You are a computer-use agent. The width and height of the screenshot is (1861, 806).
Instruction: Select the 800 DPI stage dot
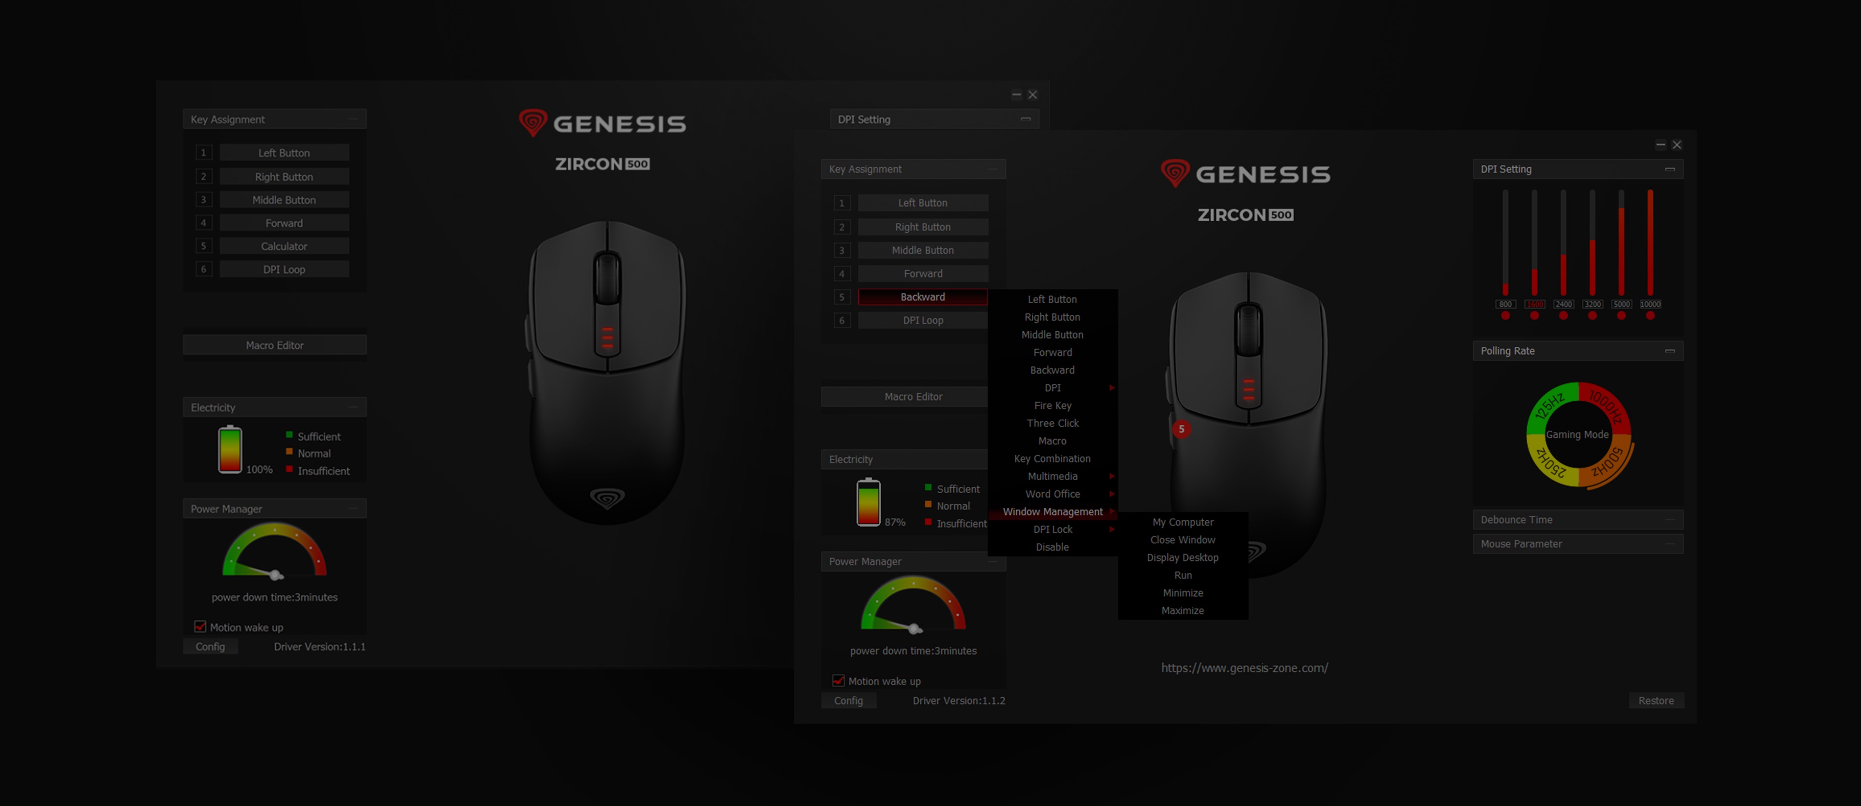pyautogui.click(x=1506, y=316)
